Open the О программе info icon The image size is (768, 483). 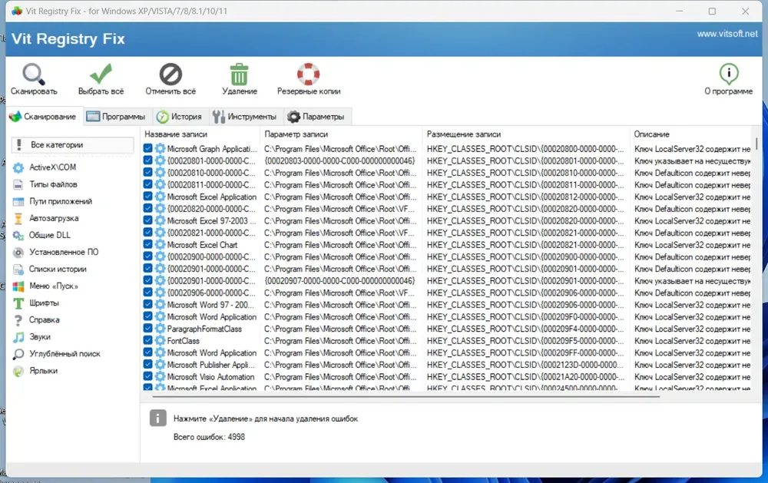coord(728,74)
